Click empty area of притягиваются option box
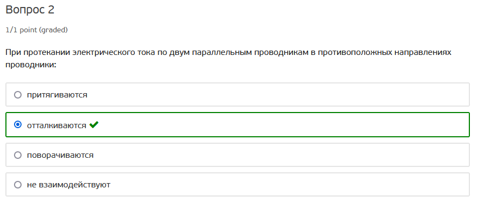Screen dimensions: 478x203 [275, 95]
